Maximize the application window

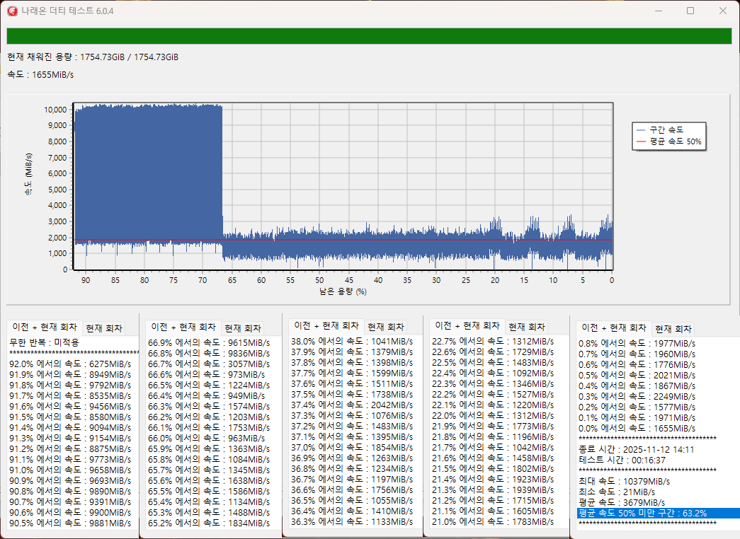[x=690, y=11]
